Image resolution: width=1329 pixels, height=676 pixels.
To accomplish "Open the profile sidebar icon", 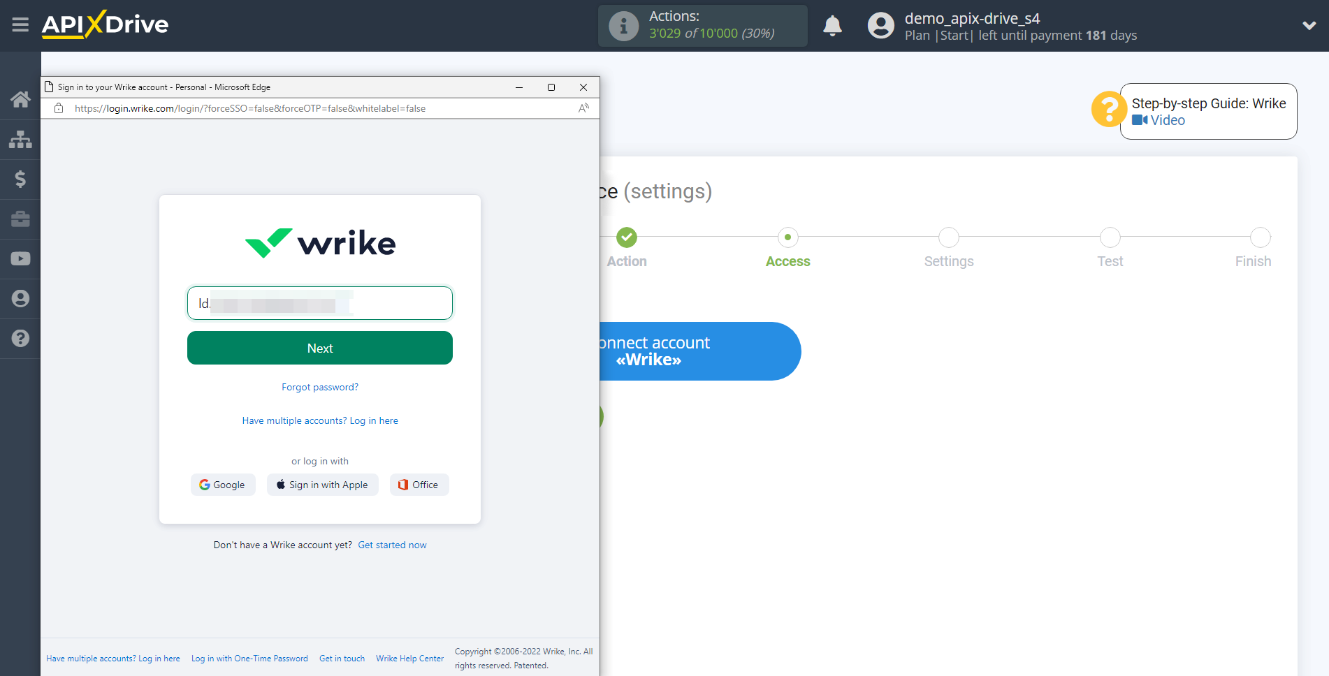I will point(20,298).
